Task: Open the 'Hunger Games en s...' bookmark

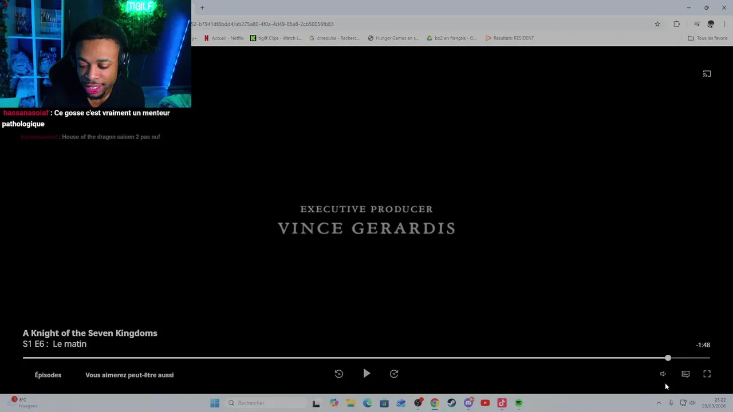Action: click(393, 38)
